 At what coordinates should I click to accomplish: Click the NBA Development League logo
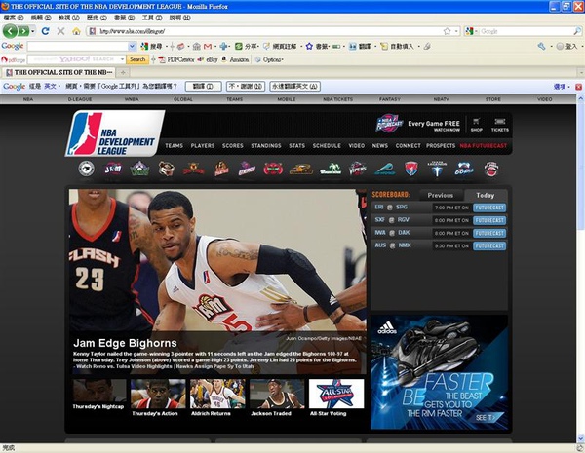(x=115, y=133)
